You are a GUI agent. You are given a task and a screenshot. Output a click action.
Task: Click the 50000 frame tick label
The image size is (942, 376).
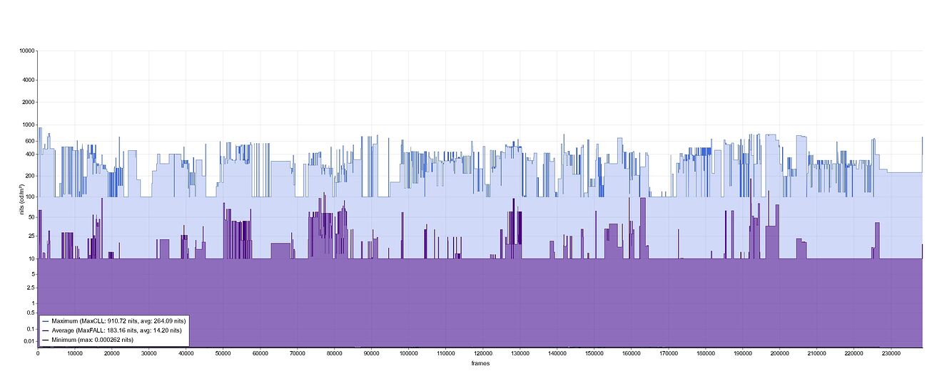(223, 353)
